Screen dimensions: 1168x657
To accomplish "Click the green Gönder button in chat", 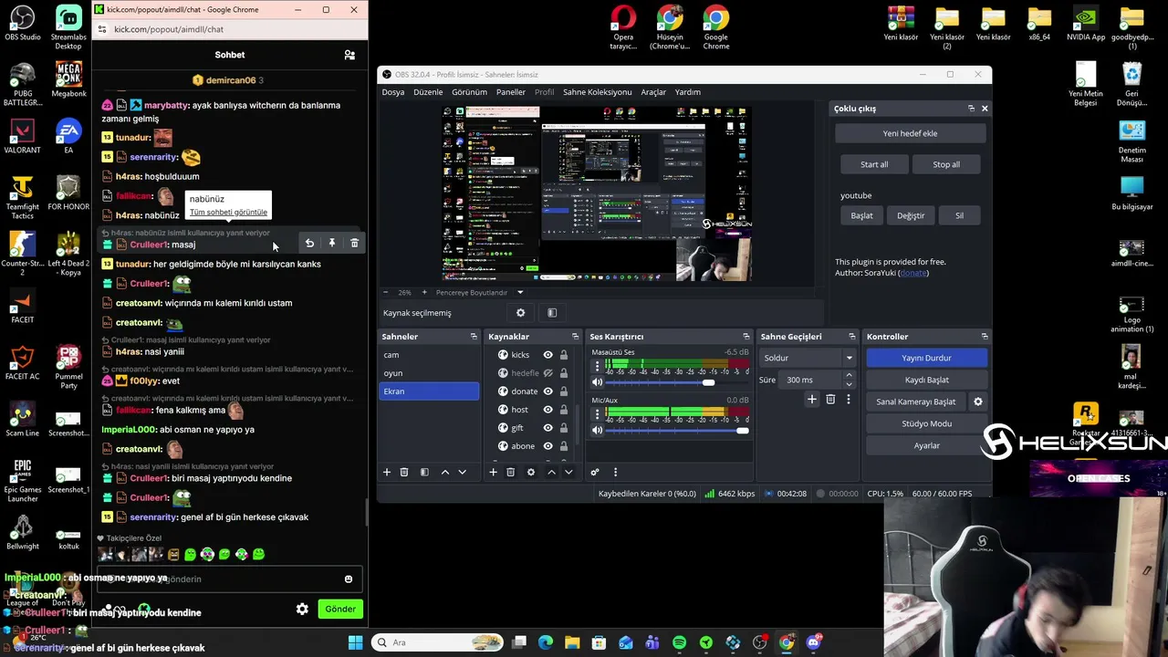I will tap(340, 609).
